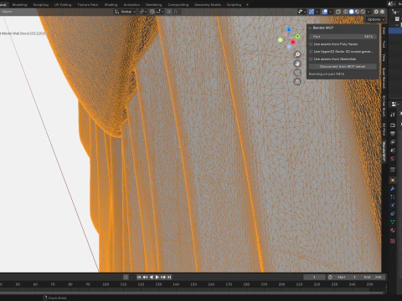This screenshot has width=402, height=301.
Task: Add a new workspace with plus icon
Action: click(247, 5)
